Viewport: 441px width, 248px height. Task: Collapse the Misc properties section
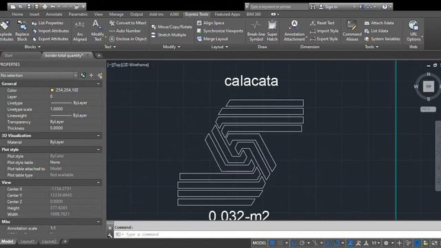(x=98, y=222)
